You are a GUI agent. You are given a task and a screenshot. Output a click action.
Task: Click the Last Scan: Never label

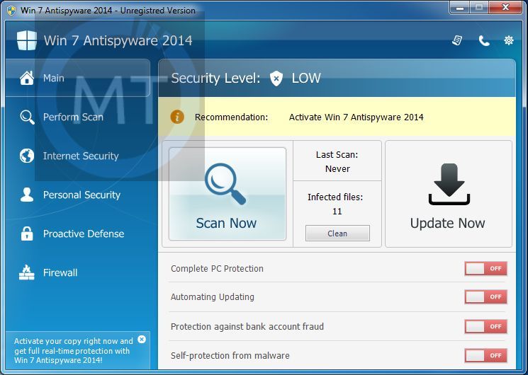337,161
